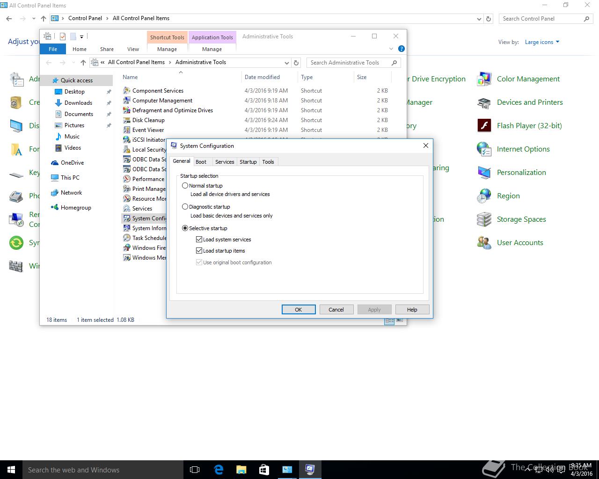The image size is (599, 479).
Task: Expand Administrative Tools address history dropdown
Action: [287, 63]
